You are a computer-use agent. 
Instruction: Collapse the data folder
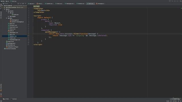tap(7, 18)
